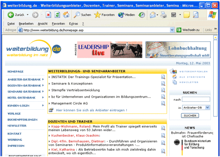Screen dimensions: 220x157
Task: Stop loading with the red X icon
Action: pyautogui.click(x=48, y=15)
